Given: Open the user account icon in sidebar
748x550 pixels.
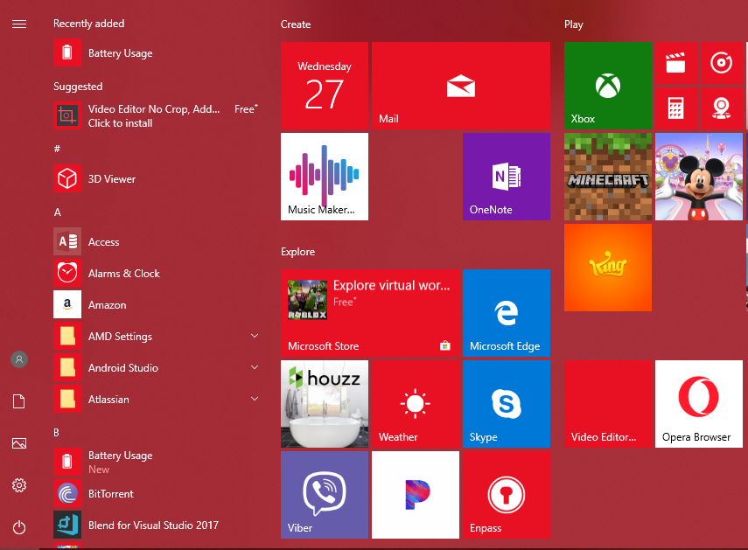Looking at the screenshot, I should [x=19, y=359].
